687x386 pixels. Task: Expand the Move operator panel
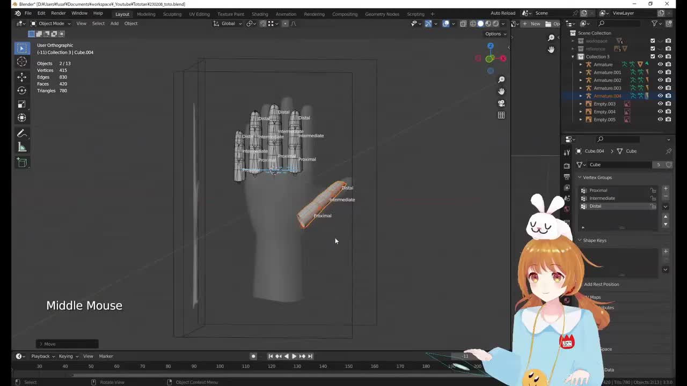coord(41,344)
